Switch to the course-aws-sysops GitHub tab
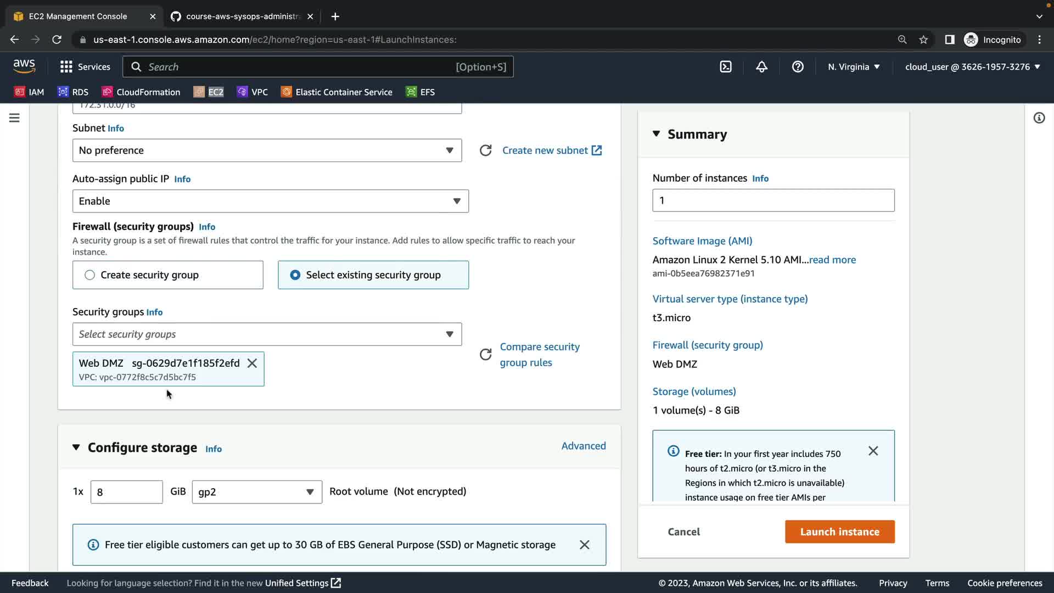The width and height of the screenshot is (1054, 593). point(242,16)
